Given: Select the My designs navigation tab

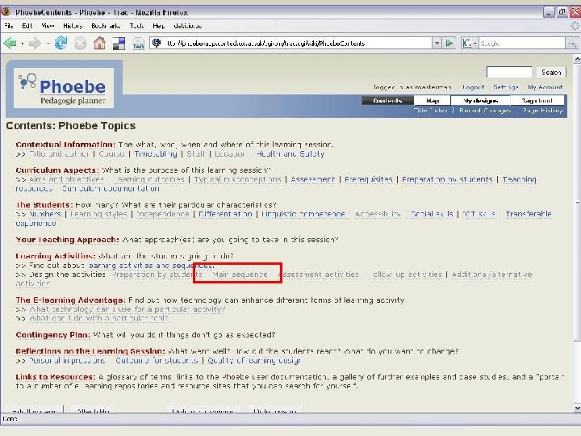Looking at the screenshot, I should 481,100.
